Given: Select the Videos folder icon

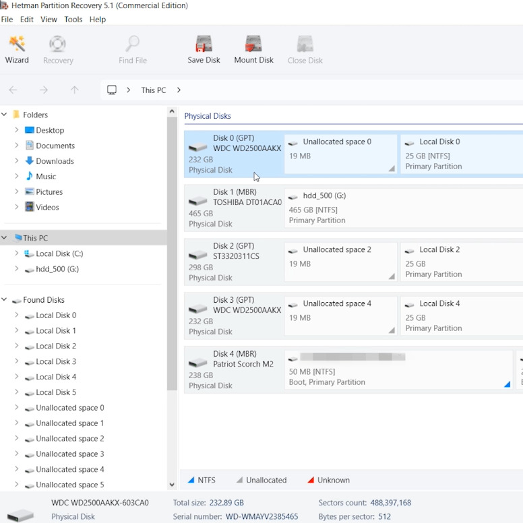Looking at the screenshot, I should pyautogui.click(x=30, y=207).
